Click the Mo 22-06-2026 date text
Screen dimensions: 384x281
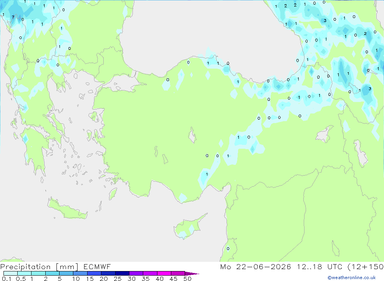pyautogui.click(x=255, y=266)
